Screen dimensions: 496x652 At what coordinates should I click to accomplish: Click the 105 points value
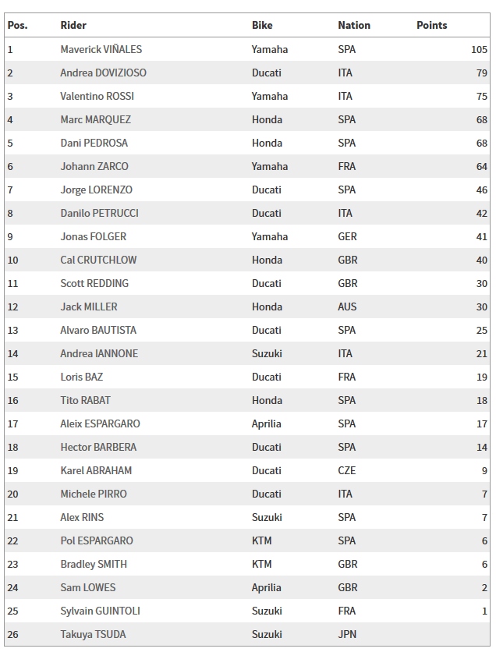click(479, 49)
